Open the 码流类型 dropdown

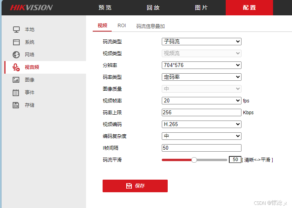click(202, 41)
